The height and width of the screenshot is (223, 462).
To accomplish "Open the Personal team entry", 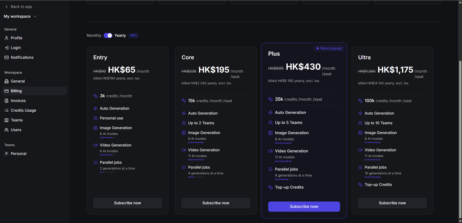I will [x=18, y=153].
